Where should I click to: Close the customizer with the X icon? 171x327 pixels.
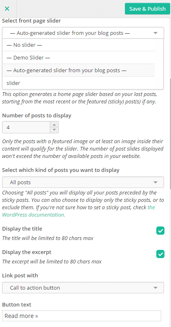click(7, 9)
